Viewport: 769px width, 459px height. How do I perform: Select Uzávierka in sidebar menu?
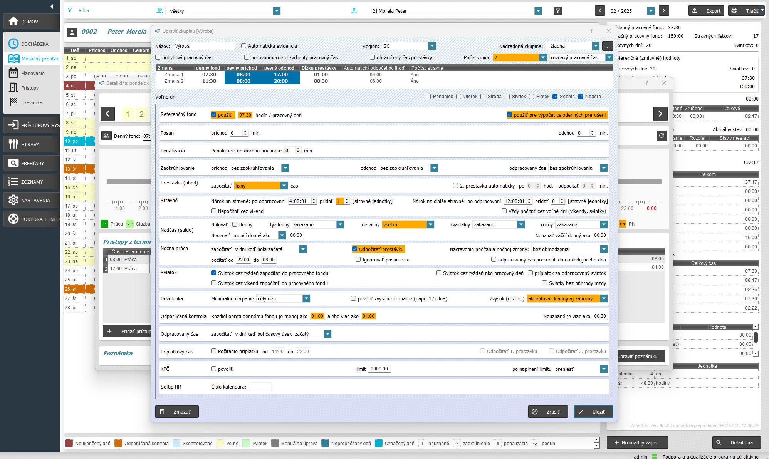pyautogui.click(x=32, y=102)
